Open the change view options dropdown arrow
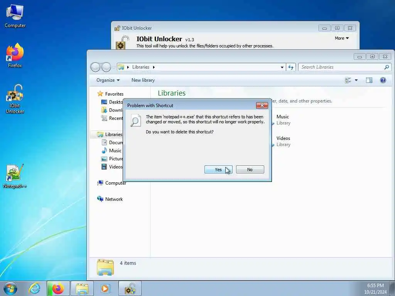395x296 pixels. click(356, 80)
